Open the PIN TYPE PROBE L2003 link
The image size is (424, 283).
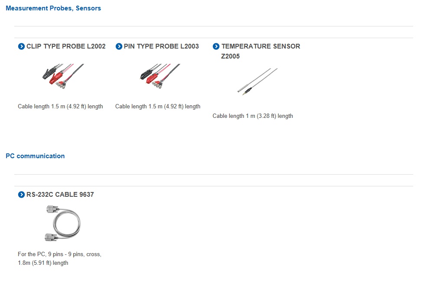click(x=161, y=46)
